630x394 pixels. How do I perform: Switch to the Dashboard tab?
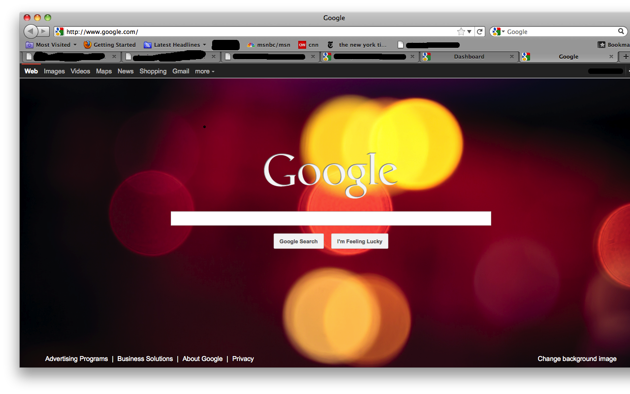tap(469, 57)
